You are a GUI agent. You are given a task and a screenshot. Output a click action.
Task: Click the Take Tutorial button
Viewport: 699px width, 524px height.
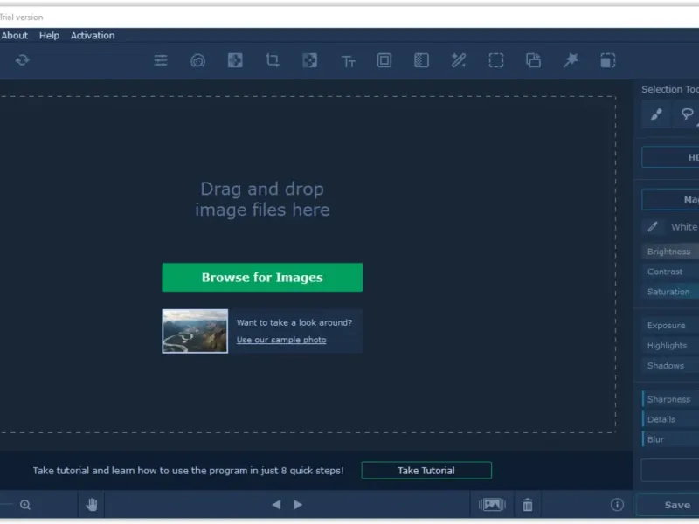click(x=426, y=471)
